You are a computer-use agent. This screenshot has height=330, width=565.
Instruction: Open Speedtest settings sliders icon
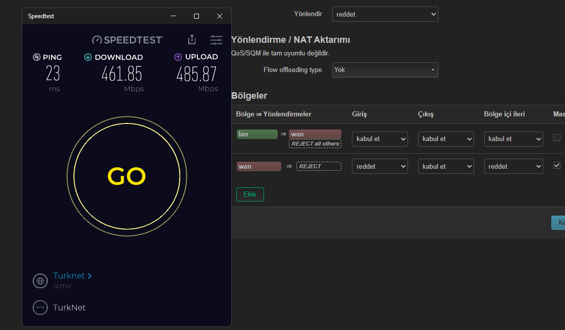[x=216, y=40]
